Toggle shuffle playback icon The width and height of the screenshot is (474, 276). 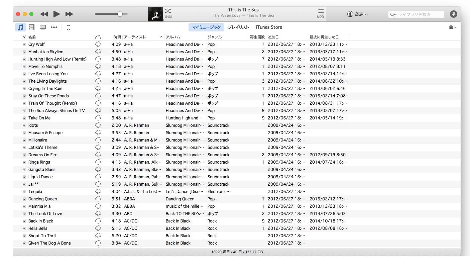point(168,11)
